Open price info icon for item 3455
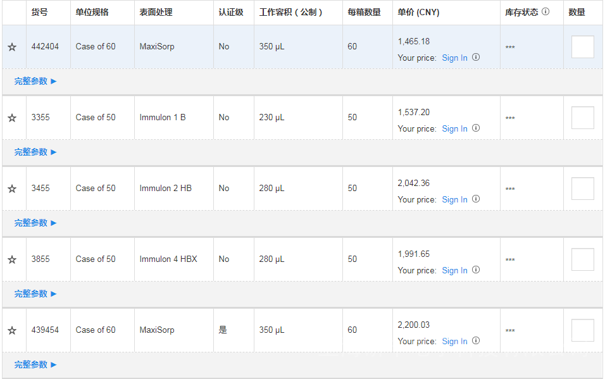605x379 pixels. click(476, 199)
